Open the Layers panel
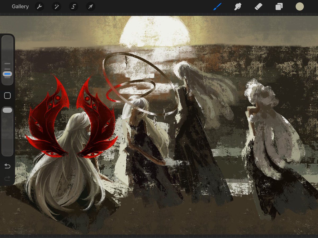This screenshot has width=318, height=238. pyautogui.click(x=279, y=7)
